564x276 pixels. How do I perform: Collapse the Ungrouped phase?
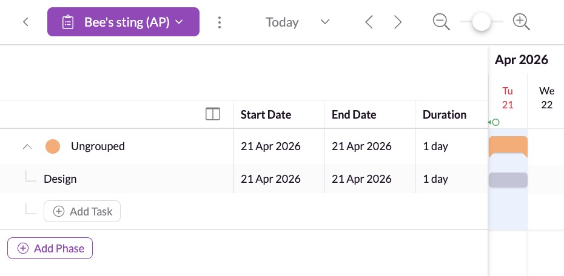[x=27, y=146]
